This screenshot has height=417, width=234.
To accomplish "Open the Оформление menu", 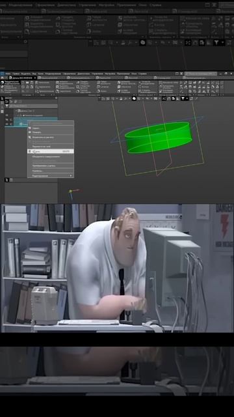I will click(70, 74).
